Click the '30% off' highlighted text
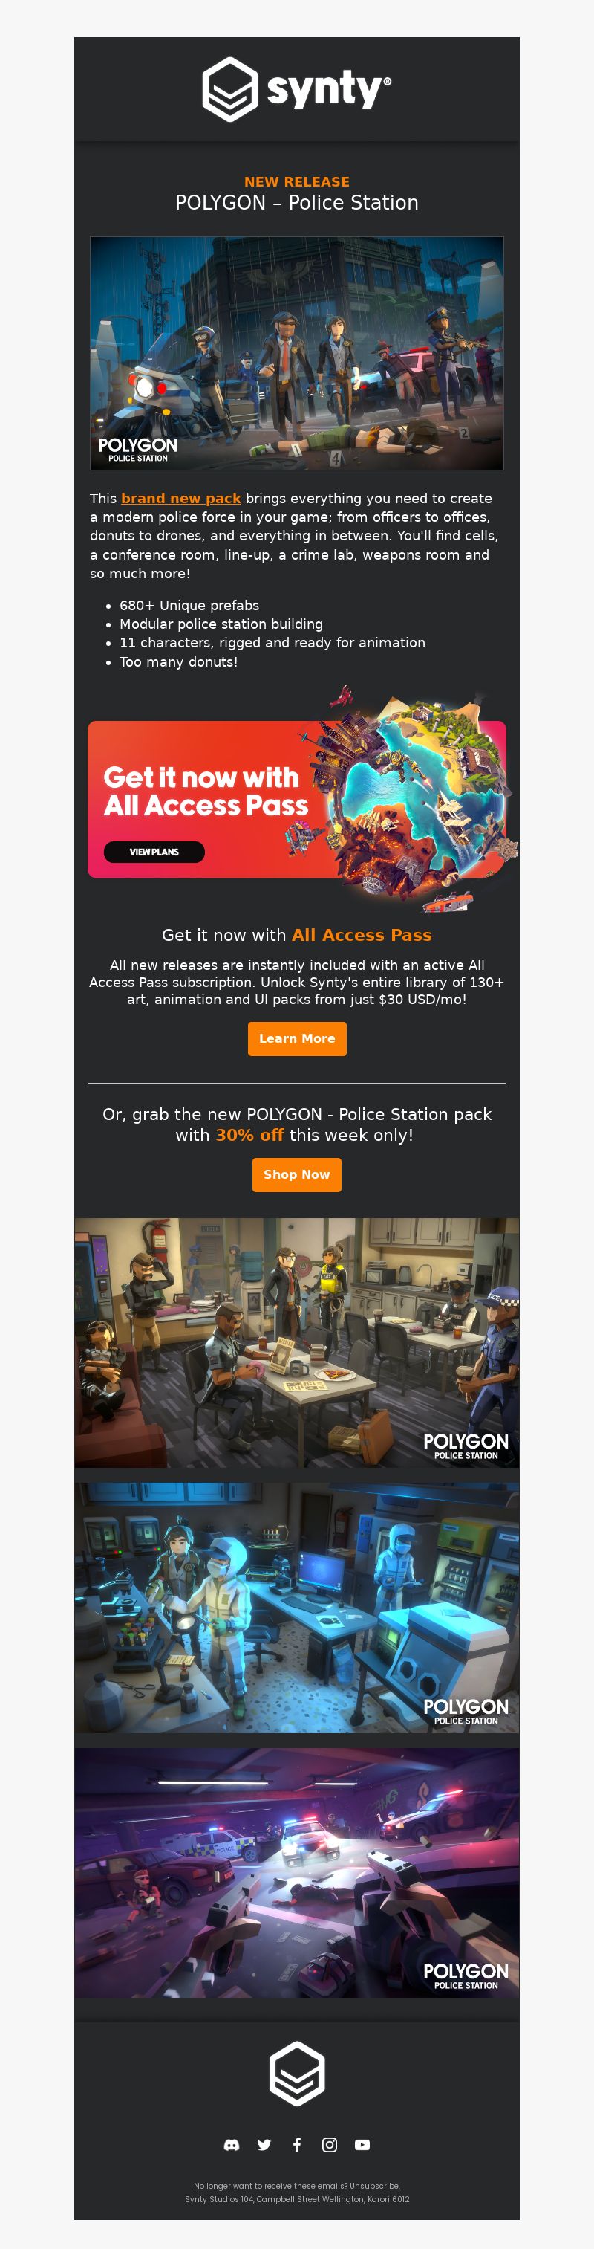The height and width of the screenshot is (2249, 594). (249, 1134)
